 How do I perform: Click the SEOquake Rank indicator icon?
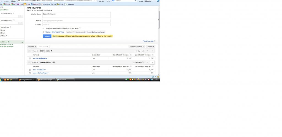(32, 4)
